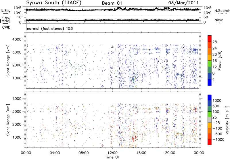Click the '28' value on power scale
The height and width of the screenshot is (159, 230).
pos(214,42)
